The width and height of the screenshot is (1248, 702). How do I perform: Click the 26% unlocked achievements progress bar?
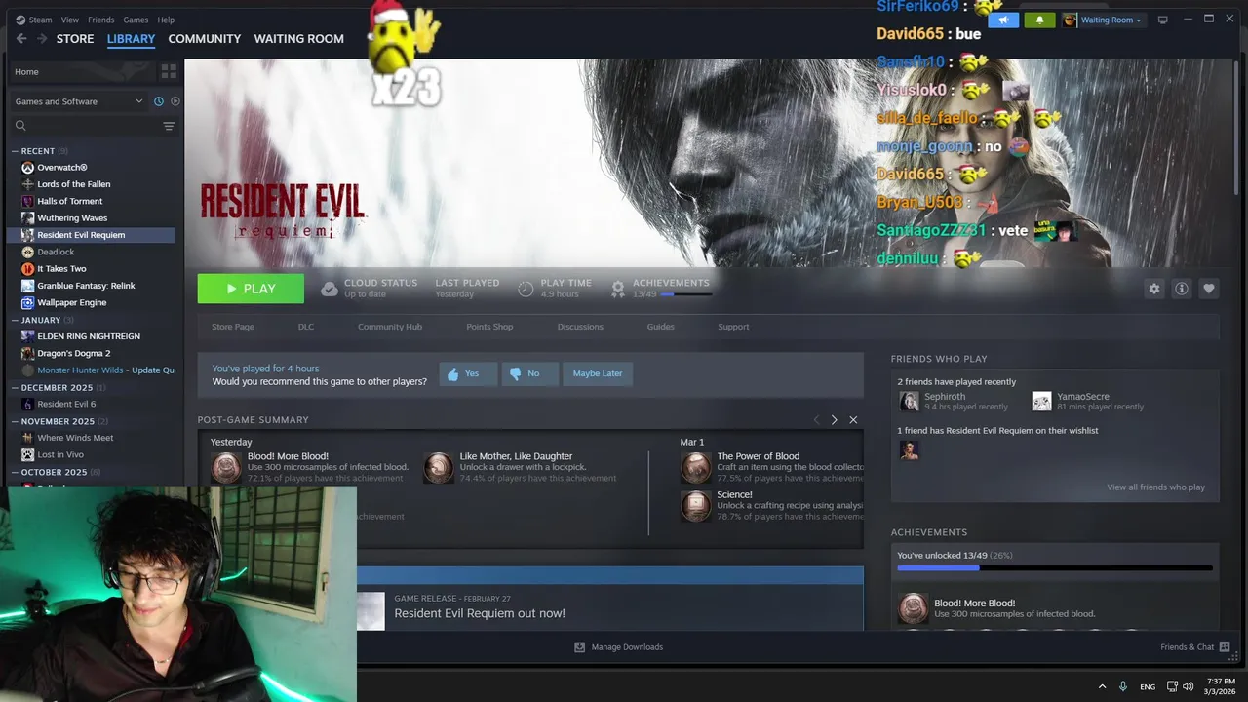click(1055, 567)
